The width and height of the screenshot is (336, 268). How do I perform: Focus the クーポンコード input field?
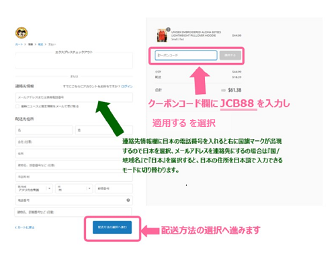pos(186,55)
